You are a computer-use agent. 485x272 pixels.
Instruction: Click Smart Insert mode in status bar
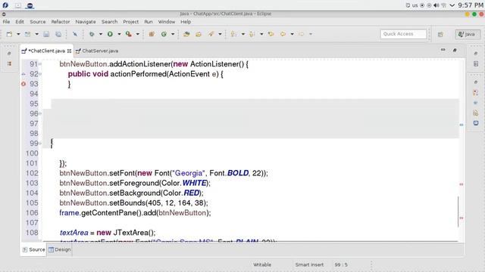coord(309,264)
